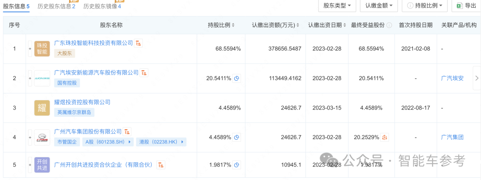The image size is (481, 180).
Task: Open 广东珠投智能科技投资有限公司 company link
Action: [93, 43]
